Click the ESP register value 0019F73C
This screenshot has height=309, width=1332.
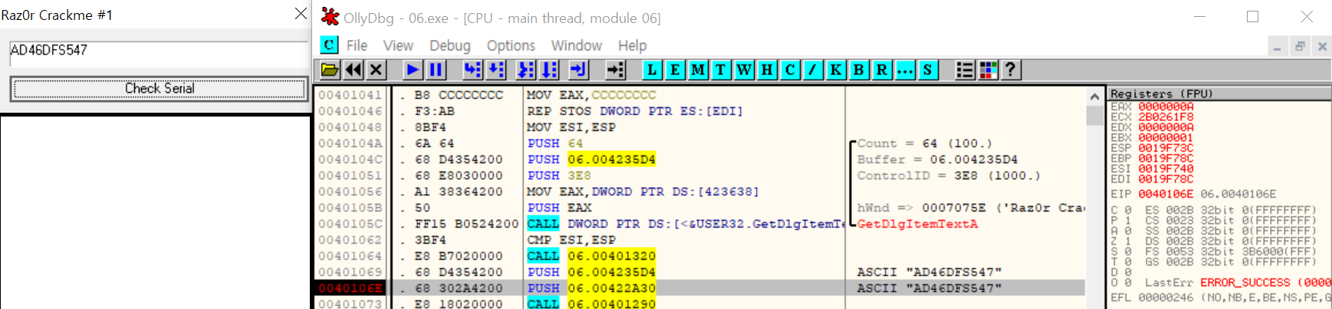(1166, 148)
